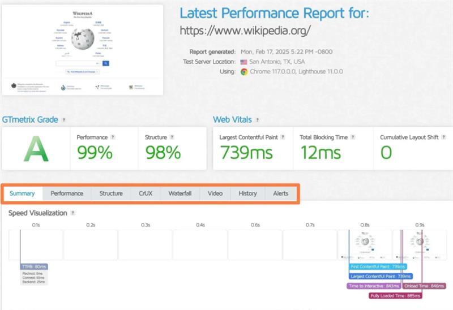The image size is (453, 310).
Task: Open the Wikipedia page screenshot thumbnail
Action: tap(83, 50)
